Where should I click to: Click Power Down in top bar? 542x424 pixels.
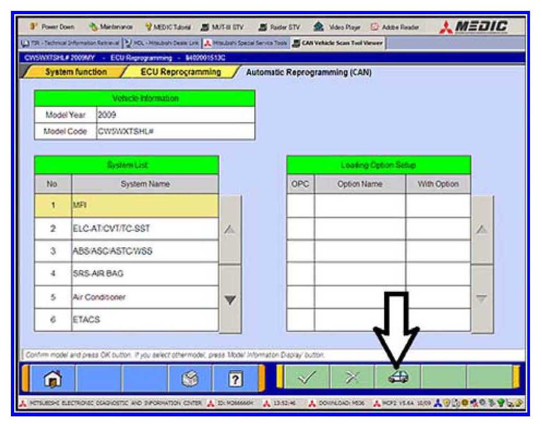point(55,27)
